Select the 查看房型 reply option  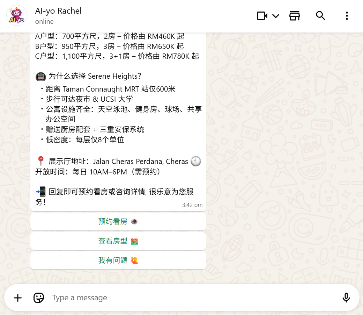(118, 241)
